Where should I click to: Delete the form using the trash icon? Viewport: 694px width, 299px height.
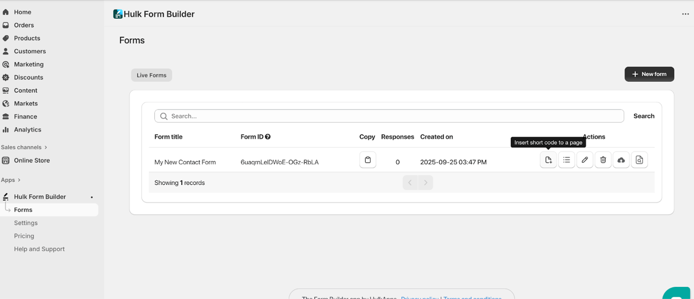pos(603,160)
